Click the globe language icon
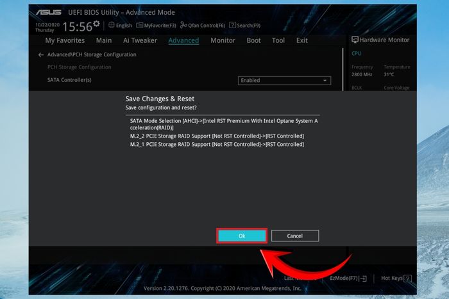This screenshot has width=449, height=299. tap(112, 25)
